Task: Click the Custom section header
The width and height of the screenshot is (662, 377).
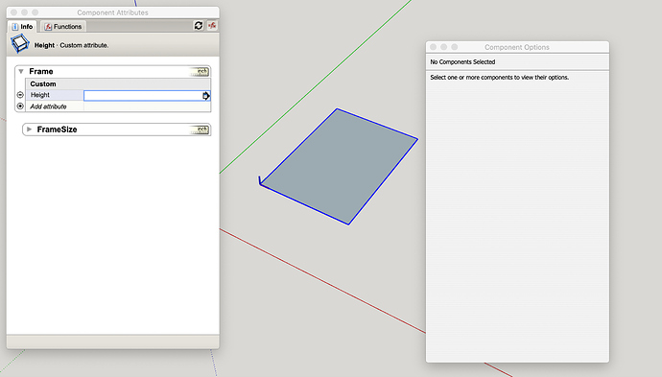Action: [118, 83]
